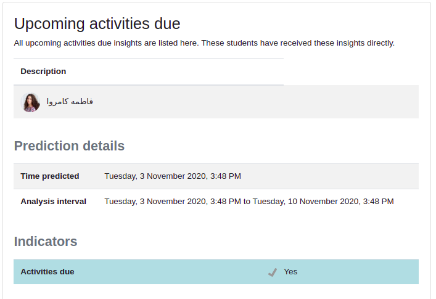Click the student's profile avatar photo
Image resolution: width=436 pixels, height=299 pixels.
[x=30, y=102]
